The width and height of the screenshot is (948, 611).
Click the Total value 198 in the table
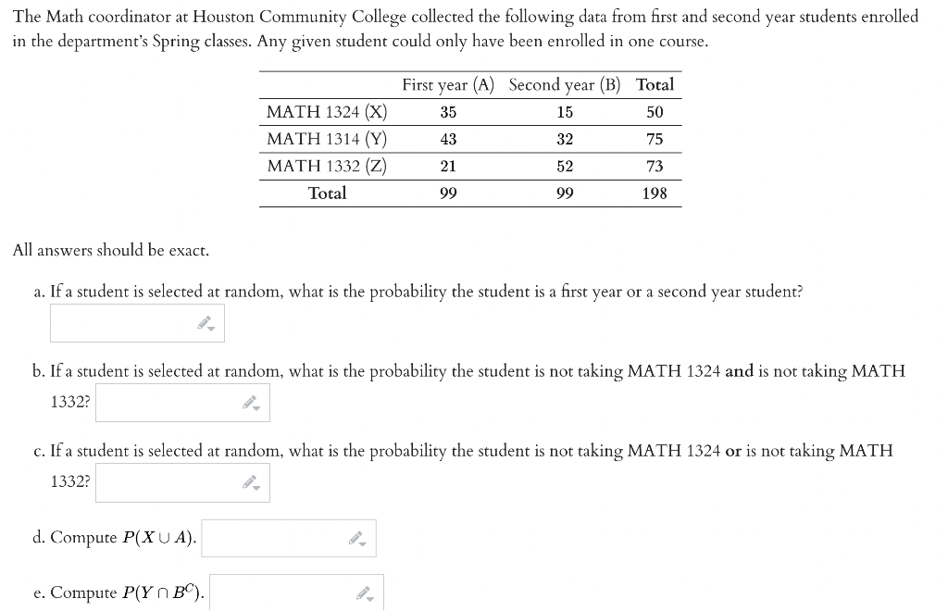click(655, 193)
